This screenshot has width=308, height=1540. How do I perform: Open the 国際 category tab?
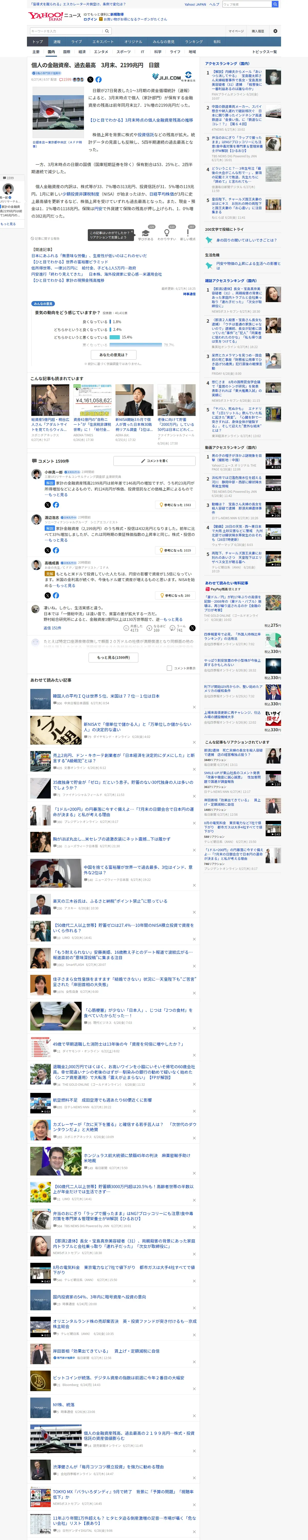click(66, 52)
